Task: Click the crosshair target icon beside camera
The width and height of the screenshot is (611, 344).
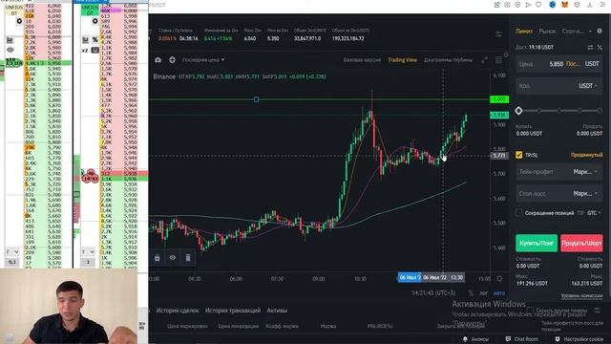Action: tap(172, 59)
